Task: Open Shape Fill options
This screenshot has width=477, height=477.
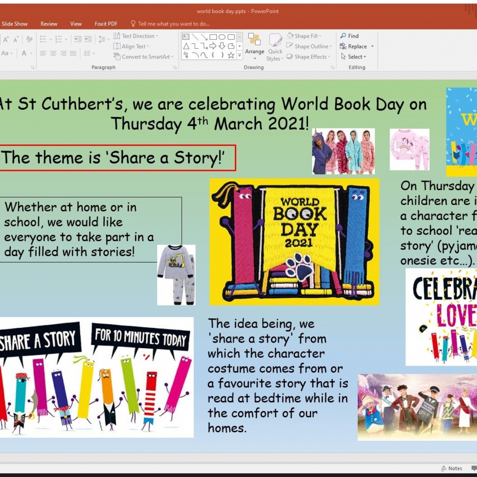Action: 304,36
